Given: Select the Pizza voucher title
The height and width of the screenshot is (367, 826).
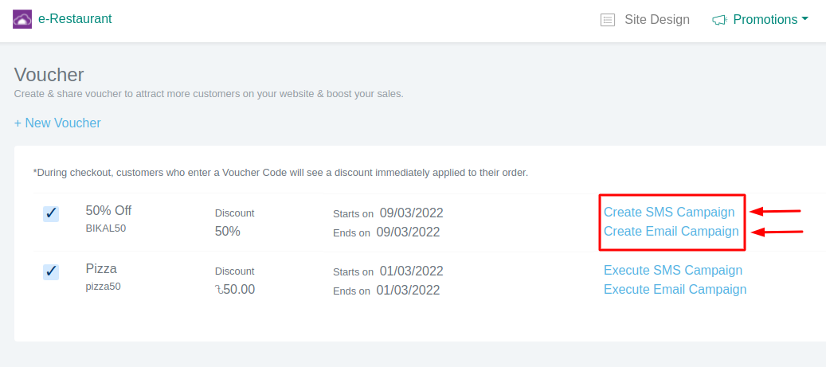Looking at the screenshot, I should tap(101, 269).
